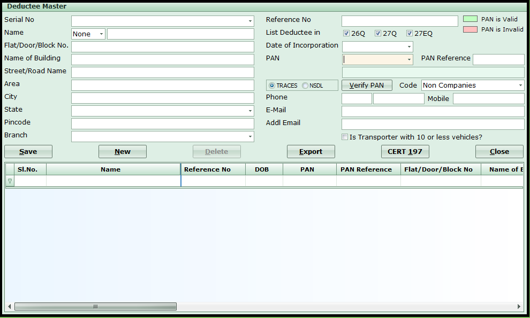Image resolution: width=530 pixels, height=318 pixels.
Task: Click left arrow of horizontal scrollbar
Action: pos(10,307)
